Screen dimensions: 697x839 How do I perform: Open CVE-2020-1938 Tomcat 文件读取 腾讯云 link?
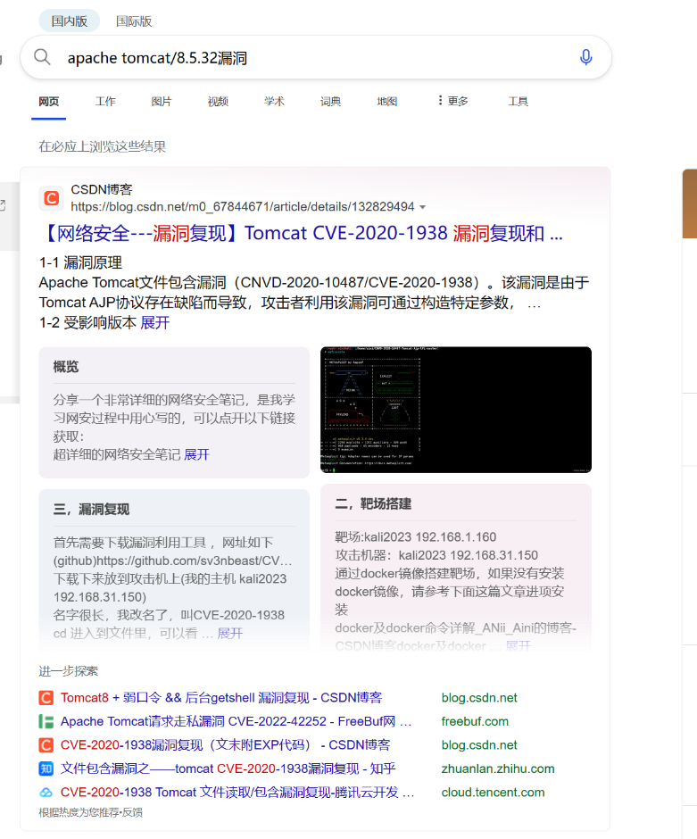237,792
